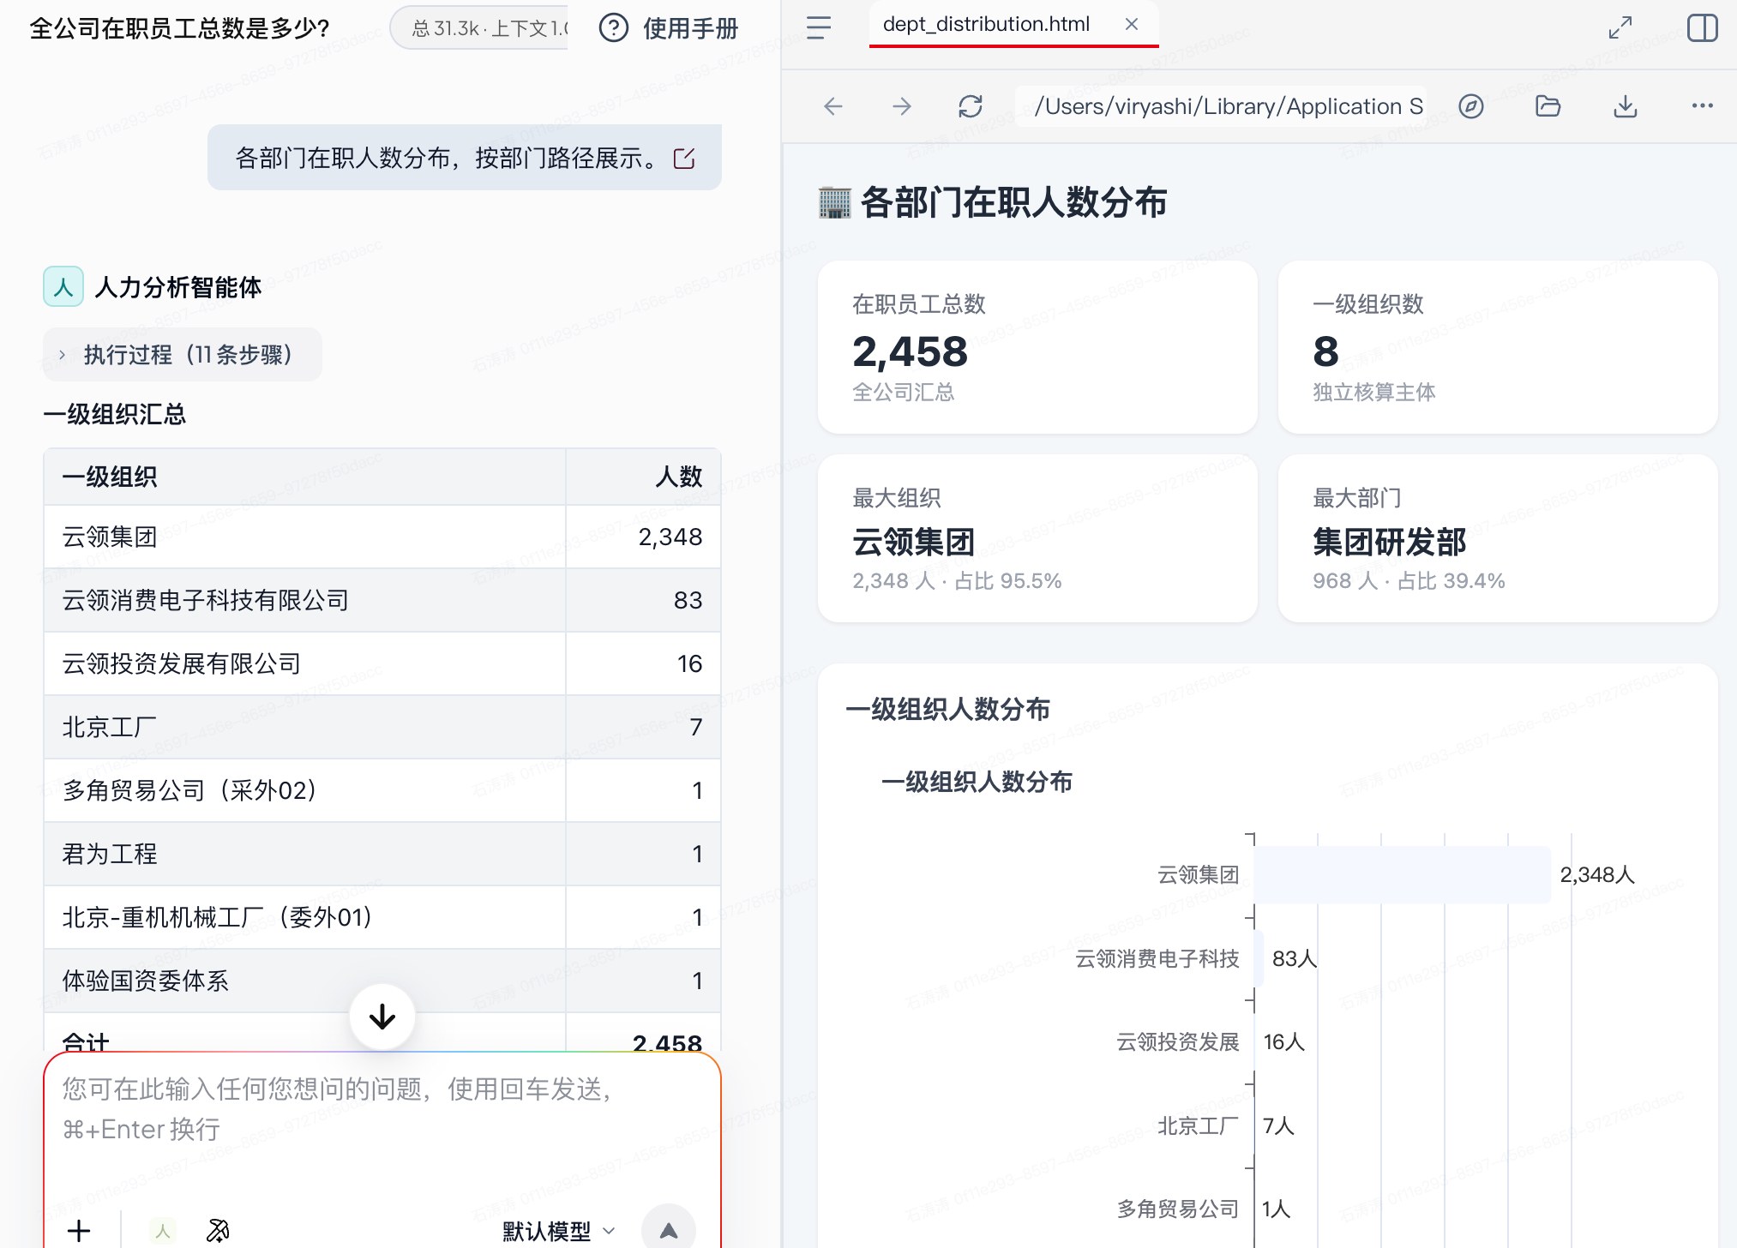Viewport: 1737px width, 1248px height.
Task: Go forward in the preview browser
Action: (x=901, y=106)
